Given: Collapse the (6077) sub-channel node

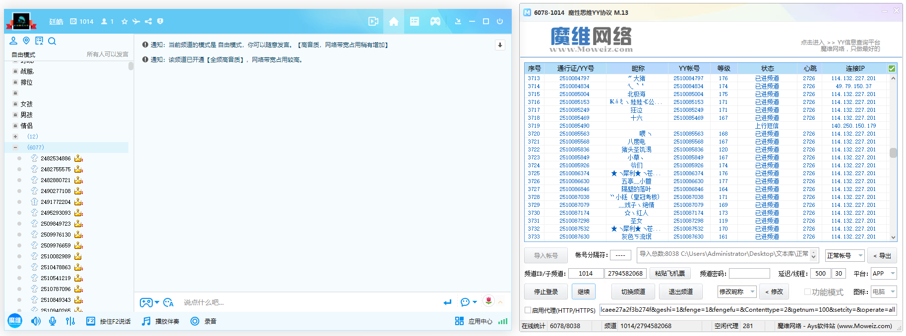Looking at the screenshot, I should 15,147.
